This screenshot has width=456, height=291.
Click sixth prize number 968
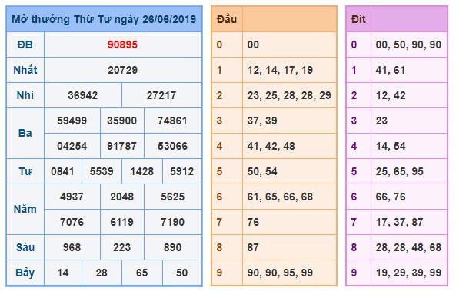72,247
